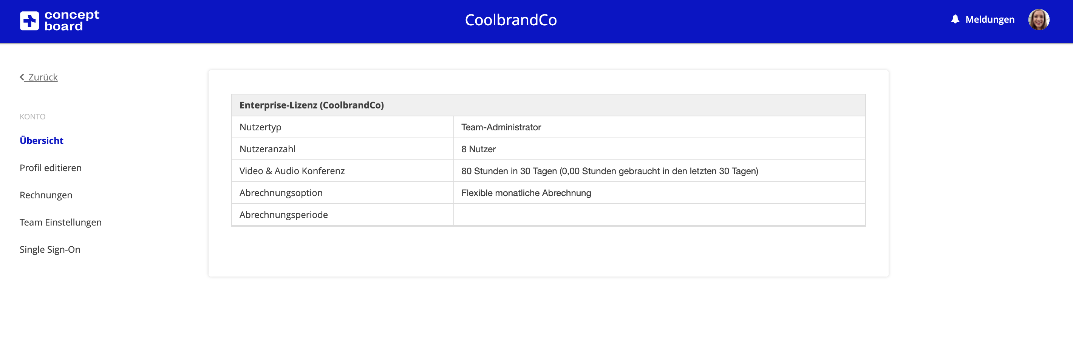Open Single Sign-On configuration
The width and height of the screenshot is (1073, 337).
49,249
